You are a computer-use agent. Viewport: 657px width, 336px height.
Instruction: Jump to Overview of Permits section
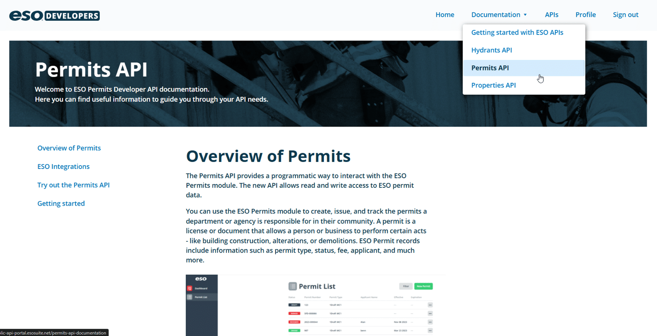tap(69, 148)
